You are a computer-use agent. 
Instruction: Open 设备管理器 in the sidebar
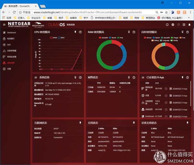(x=9, y=51)
